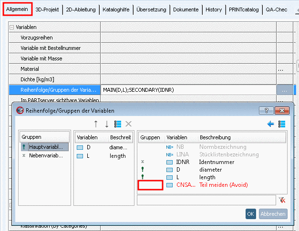Cancel with the Abbrechen button

coord(273,214)
